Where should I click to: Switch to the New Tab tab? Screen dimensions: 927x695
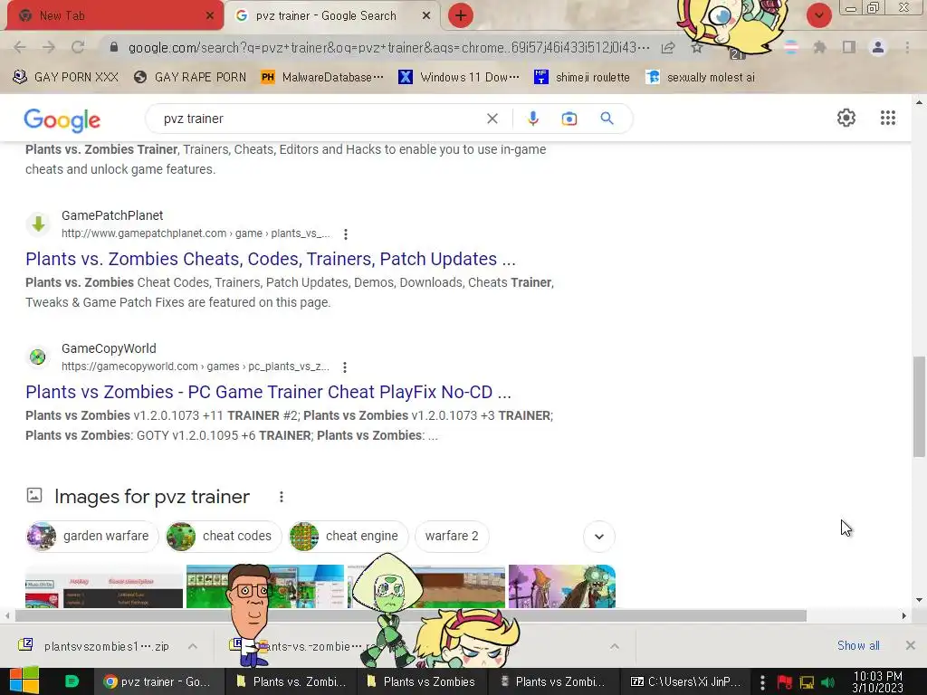click(x=112, y=16)
